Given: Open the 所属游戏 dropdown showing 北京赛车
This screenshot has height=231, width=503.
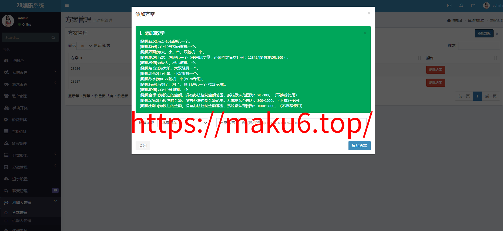Looking at the screenshot, I should pos(183,123).
